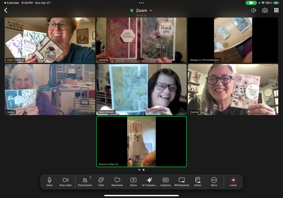Toggle the speaker audio output icon

(x=254, y=10)
